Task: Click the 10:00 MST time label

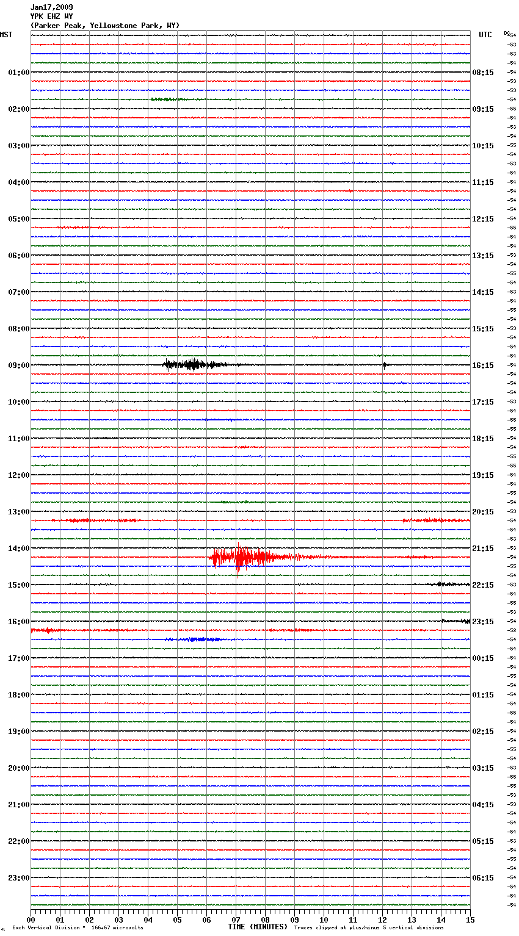Action: pyautogui.click(x=19, y=402)
